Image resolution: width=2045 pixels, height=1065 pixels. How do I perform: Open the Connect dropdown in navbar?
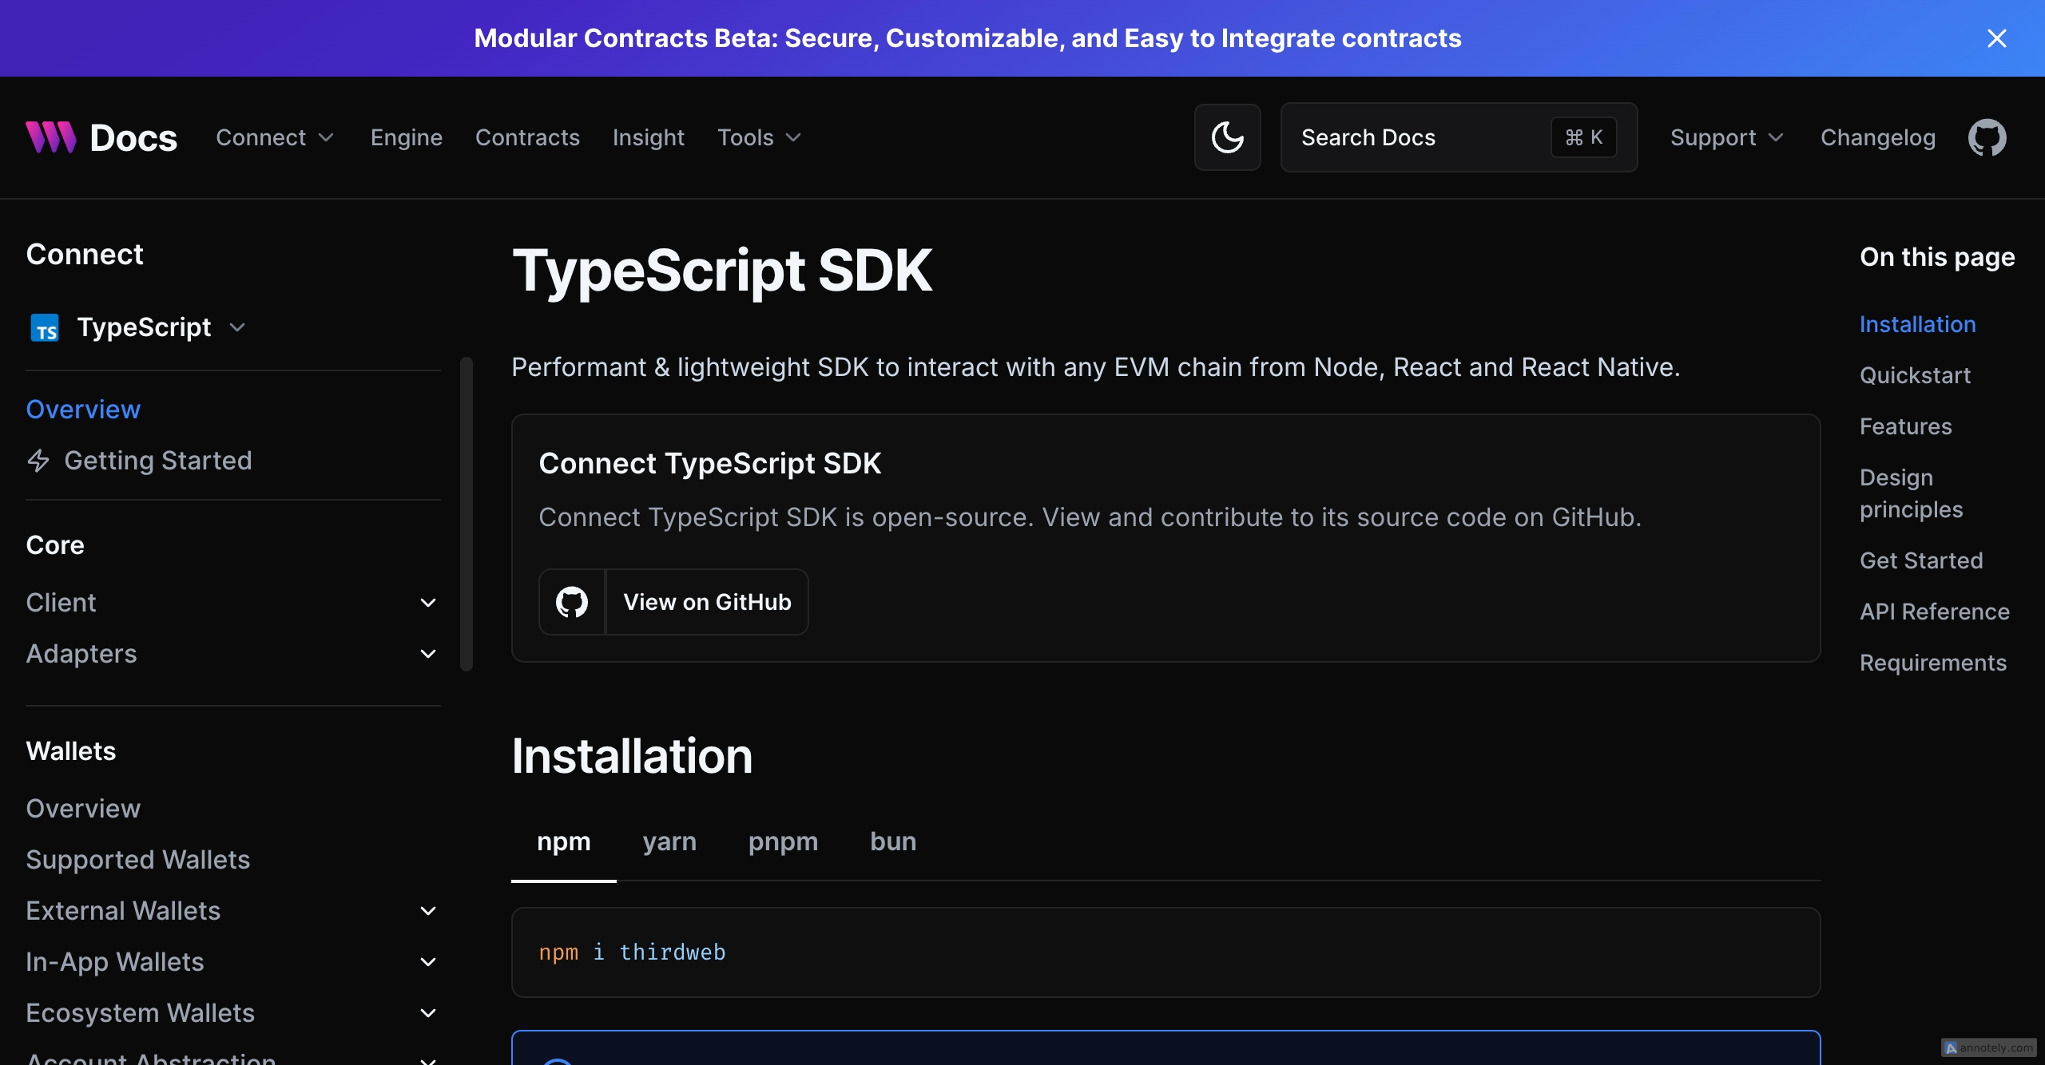(x=275, y=137)
